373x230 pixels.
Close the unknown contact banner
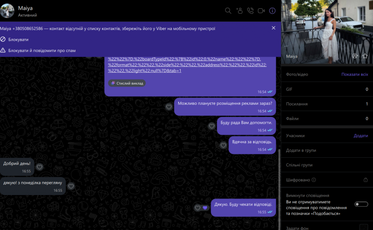point(273,28)
